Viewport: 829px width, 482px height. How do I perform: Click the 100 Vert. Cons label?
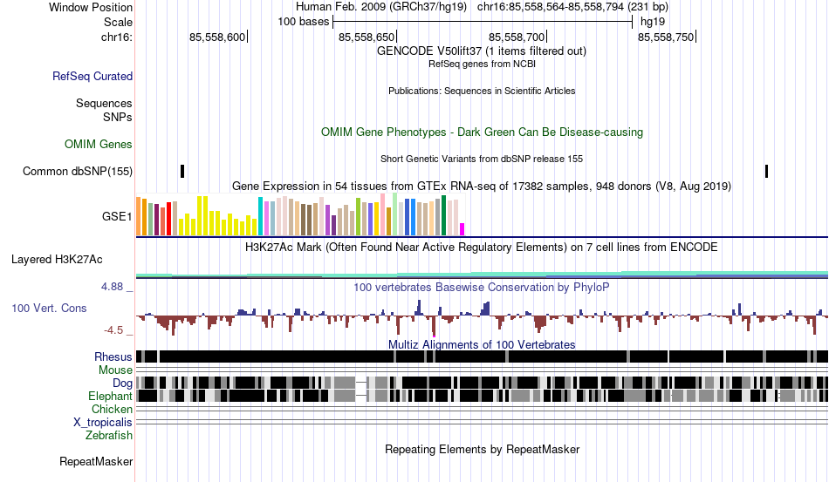point(49,308)
